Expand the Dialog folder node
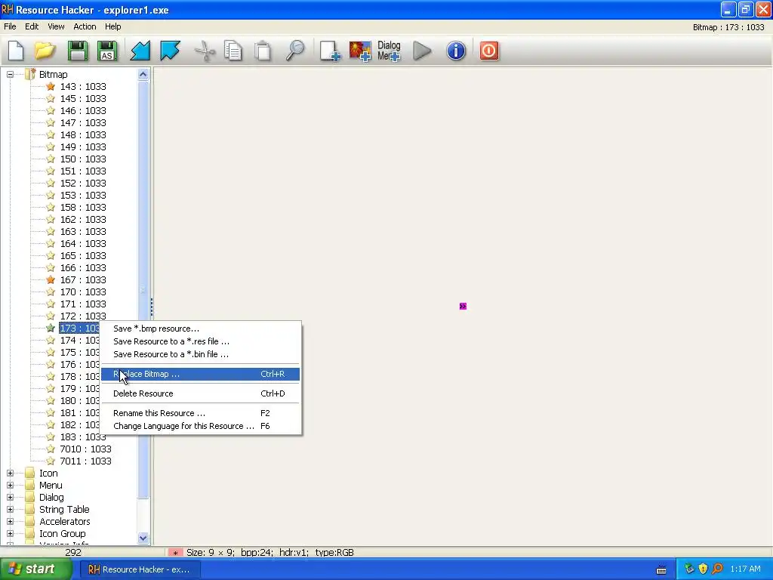Image resolution: width=773 pixels, height=580 pixels. [10, 497]
